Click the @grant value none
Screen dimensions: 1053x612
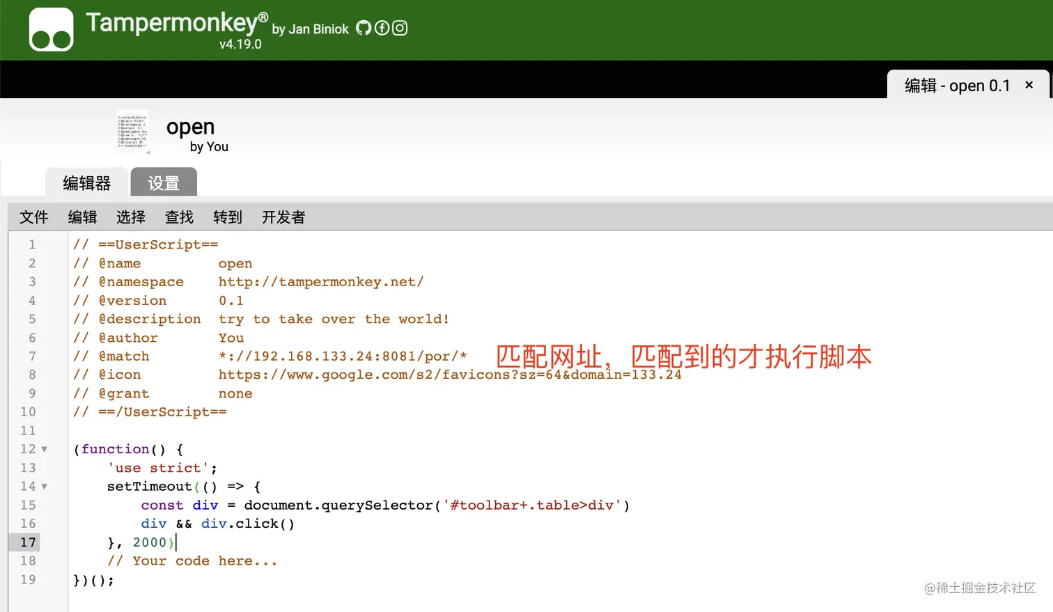click(x=235, y=393)
